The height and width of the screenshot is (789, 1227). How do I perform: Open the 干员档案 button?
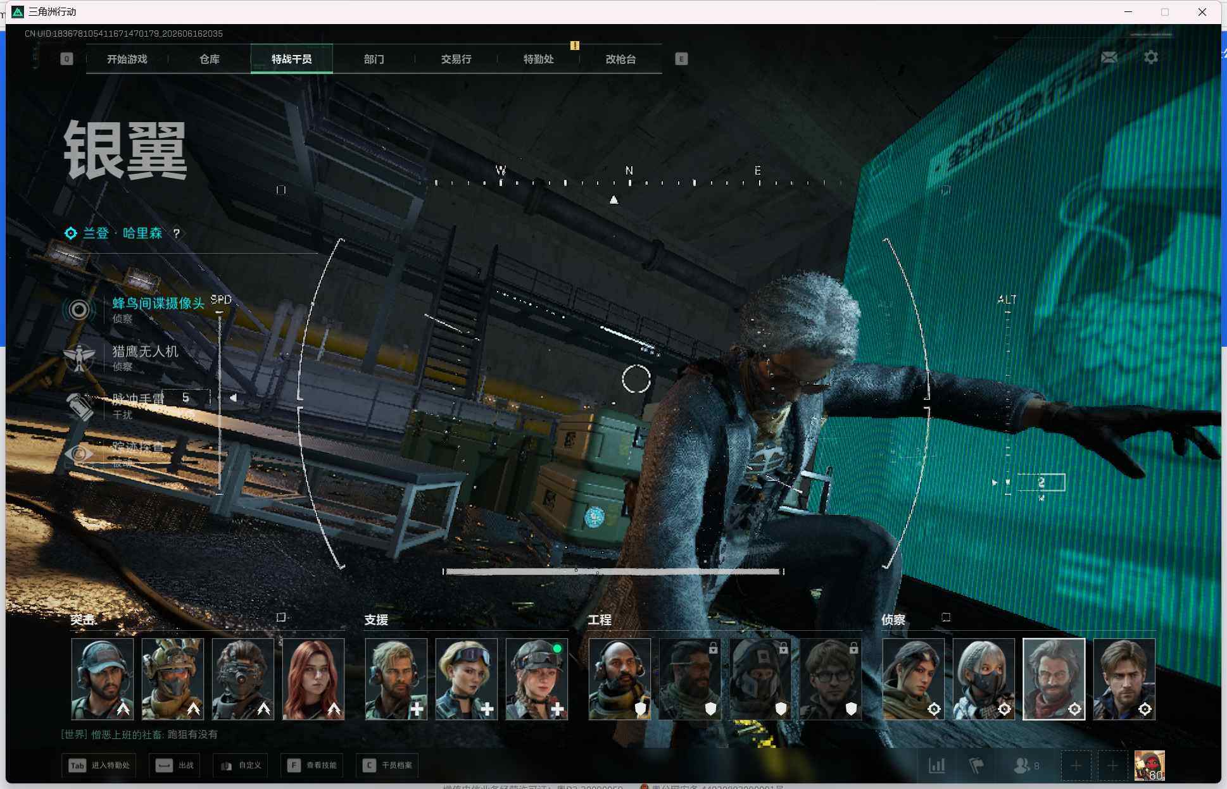click(388, 766)
